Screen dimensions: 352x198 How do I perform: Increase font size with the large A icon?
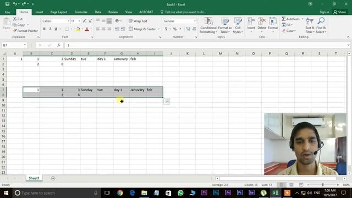pos(84,21)
